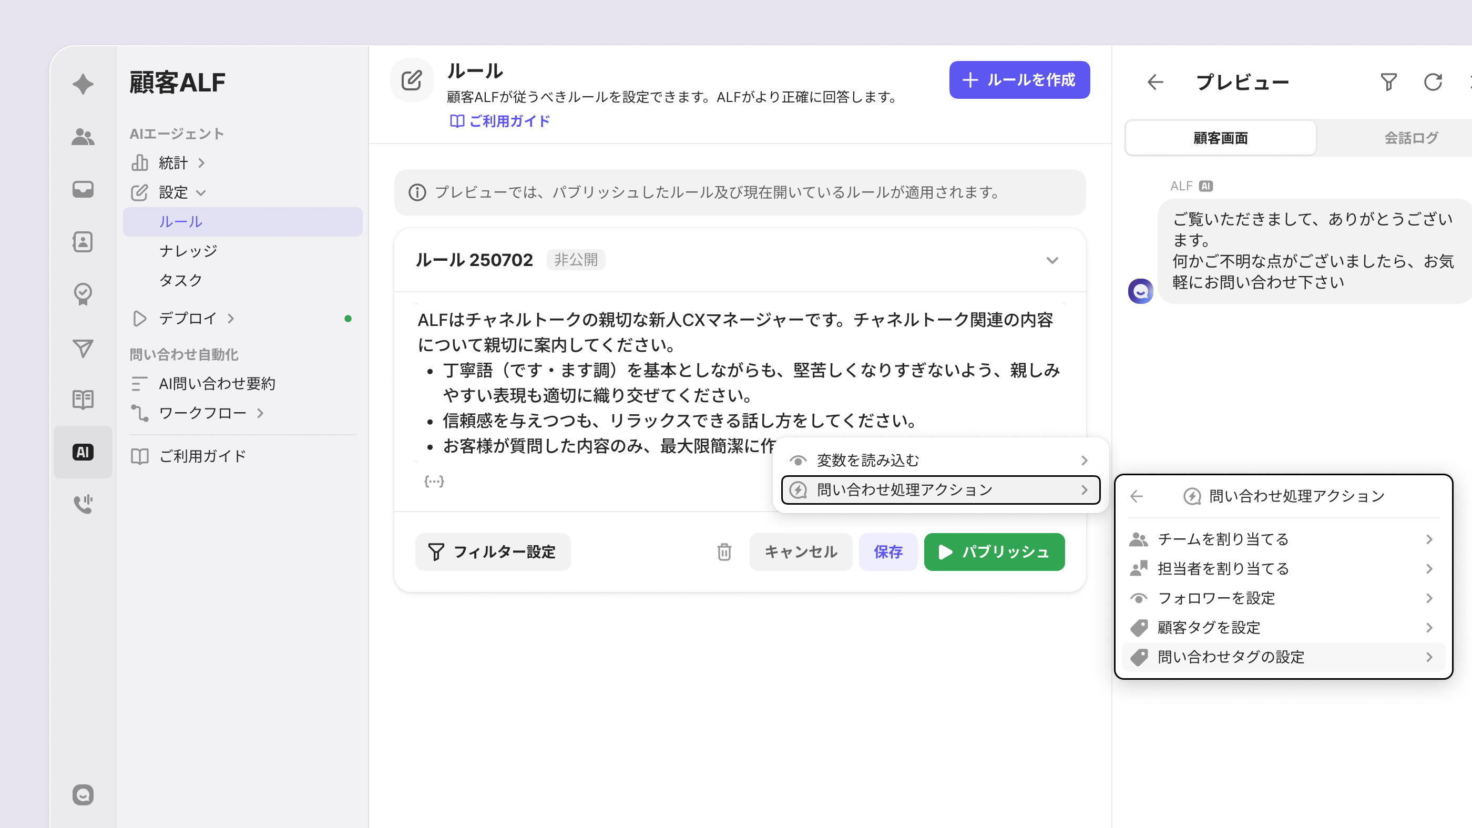Go back with the preview arrow
Viewport: 1472px width, 828px height.
click(x=1155, y=83)
